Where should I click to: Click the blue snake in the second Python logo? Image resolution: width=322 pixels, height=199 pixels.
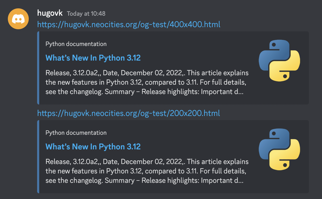coord(272,142)
